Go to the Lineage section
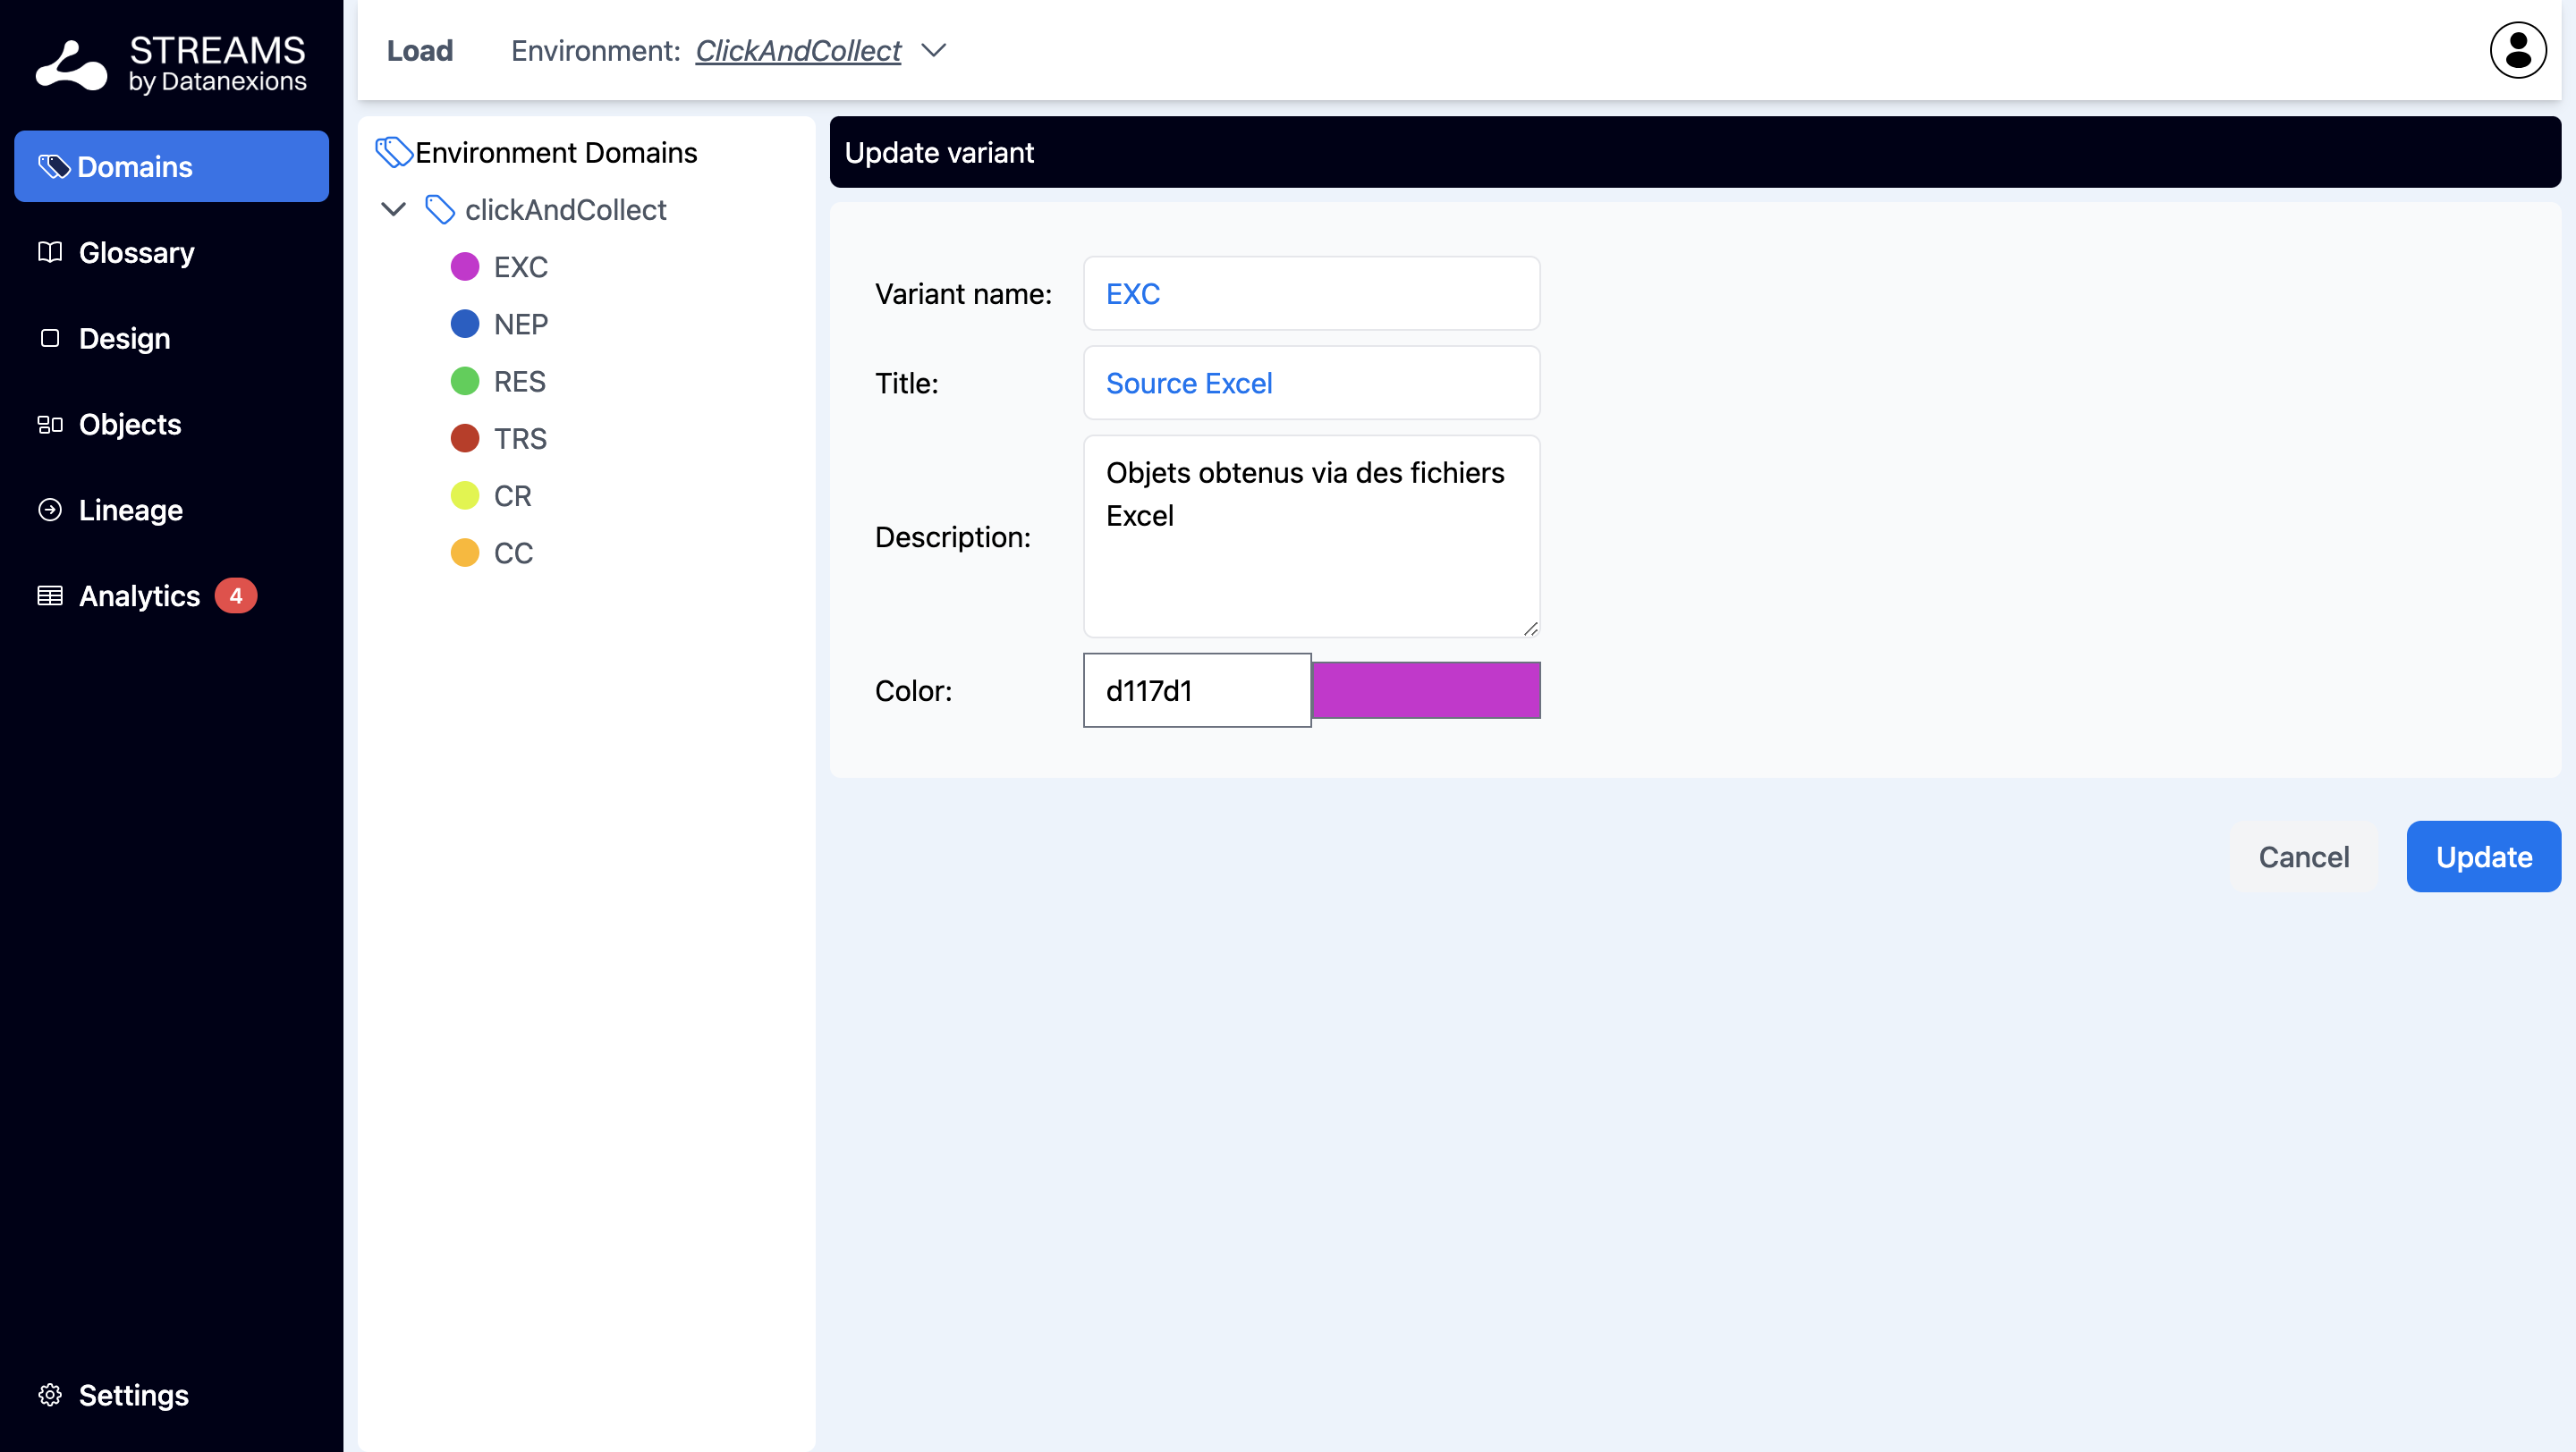The image size is (2576, 1452). coord(130,510)
